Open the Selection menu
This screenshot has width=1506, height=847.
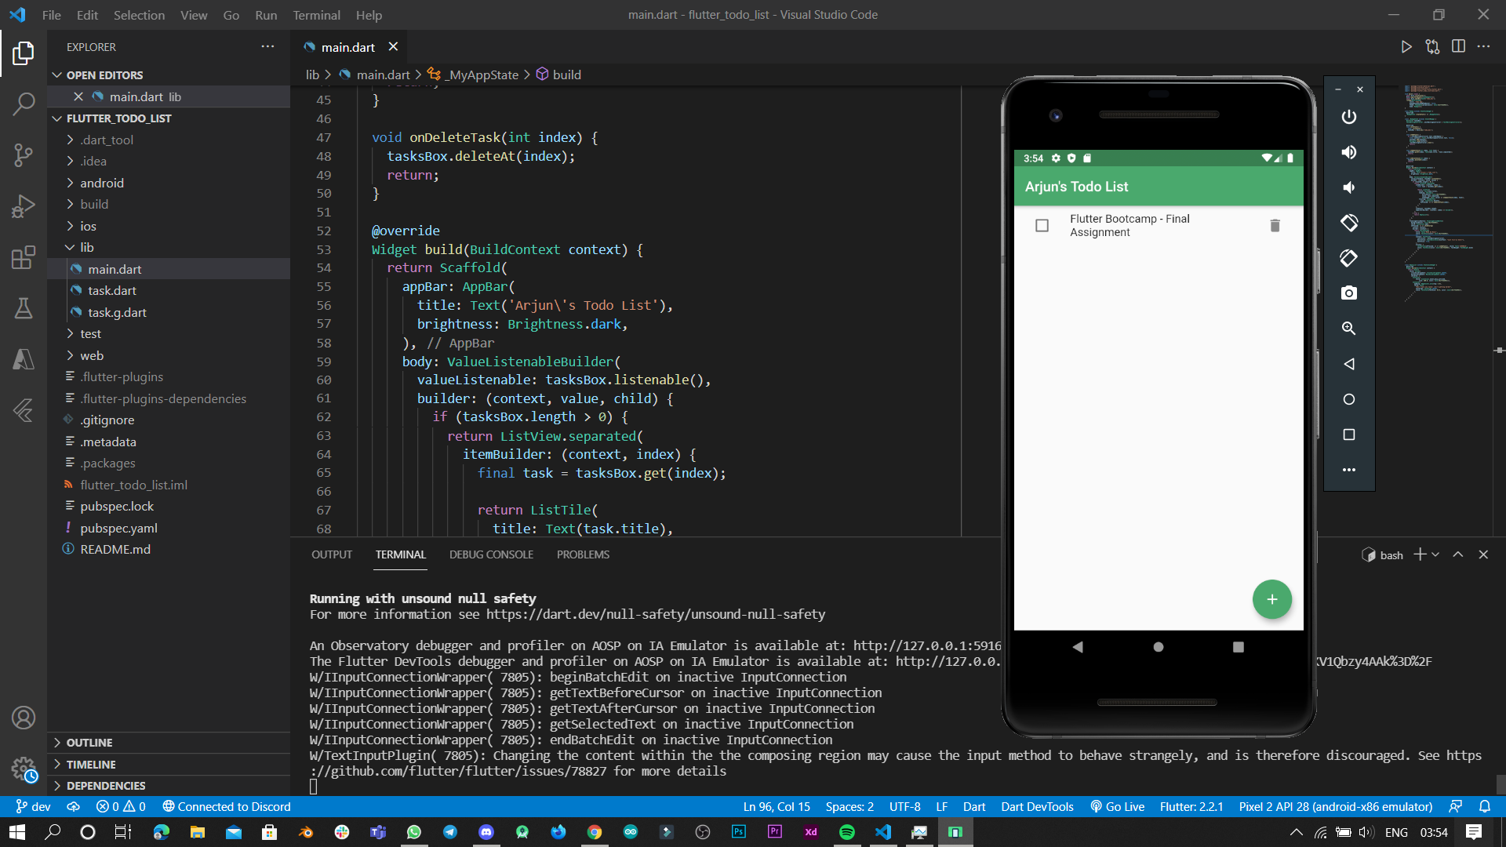pos(139,15)
